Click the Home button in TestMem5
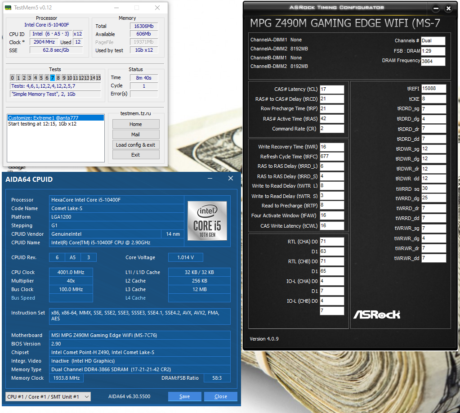460x413 pixels. click(136, 124)
